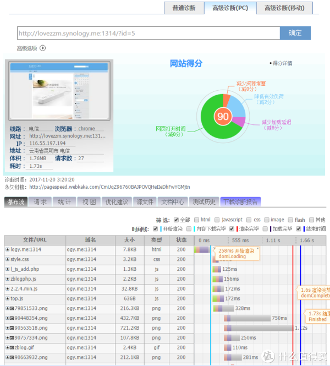
Task: Open the 得分详情 link
Action: click(282, 63)
